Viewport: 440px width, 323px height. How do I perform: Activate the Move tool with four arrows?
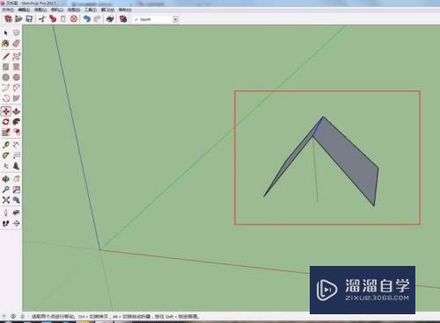(x=5, y=111)
